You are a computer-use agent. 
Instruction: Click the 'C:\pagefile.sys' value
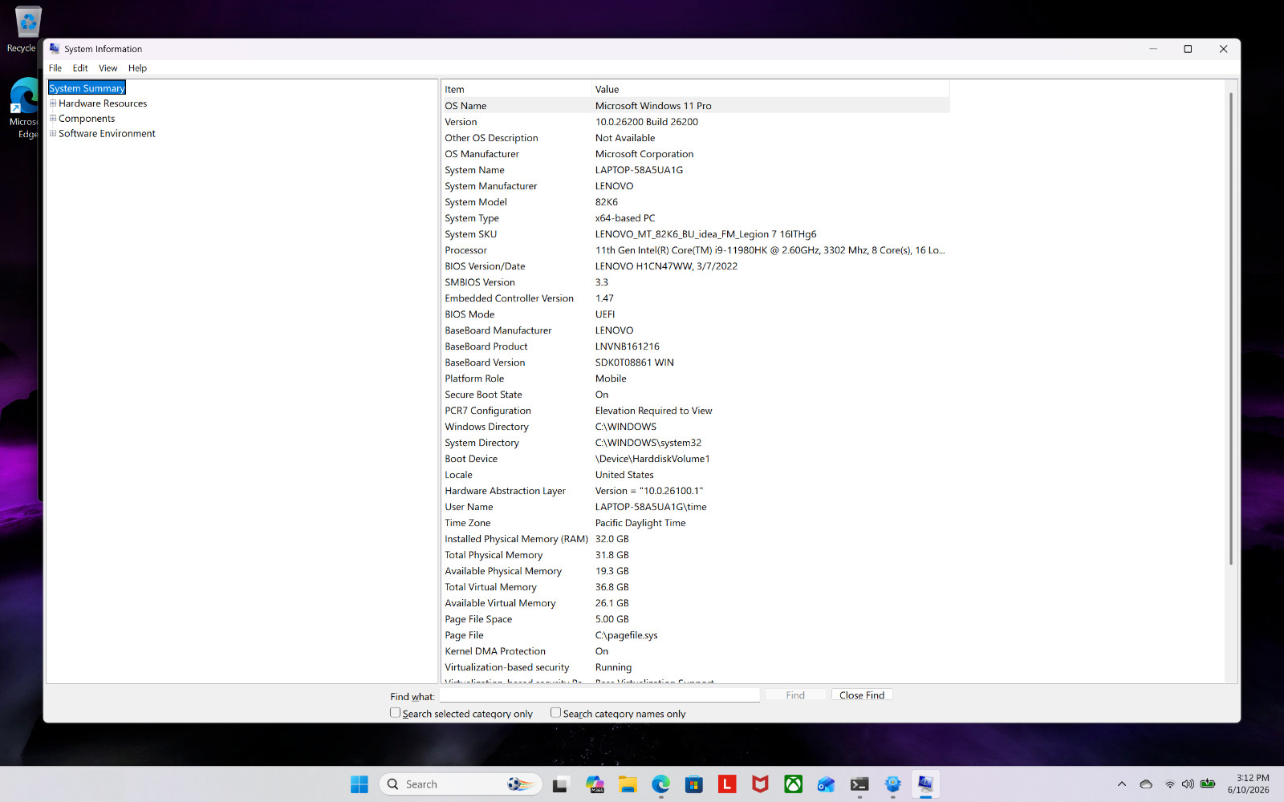point(626,635)
